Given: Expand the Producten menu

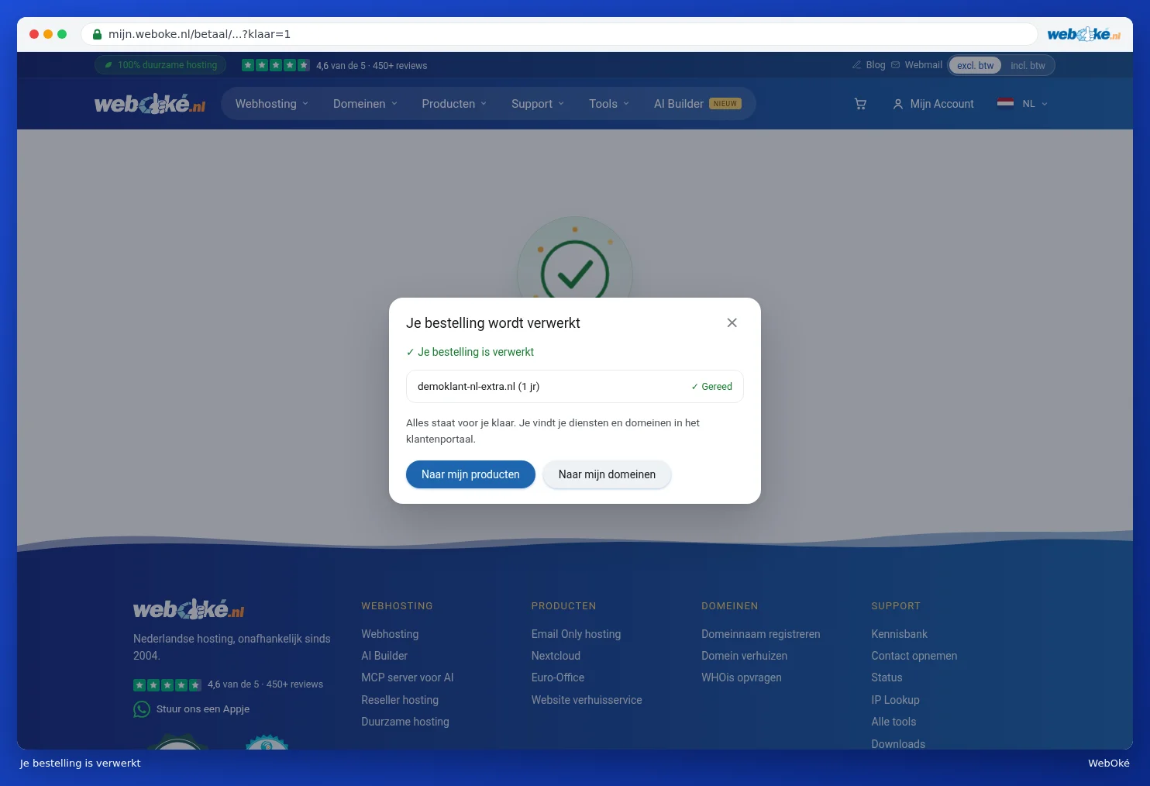Looking at the screenshot, I should (x=454, y=104).
